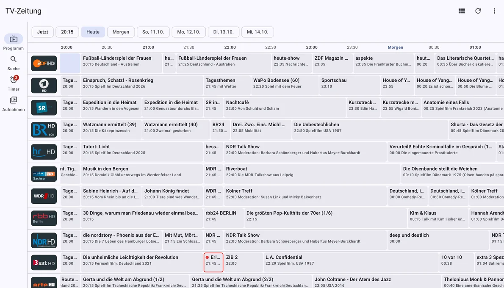The width and height of the screenshot is (504, 288).
Task: Select the Mi, 14.10. day chip
Action: [x=258, y=32]
